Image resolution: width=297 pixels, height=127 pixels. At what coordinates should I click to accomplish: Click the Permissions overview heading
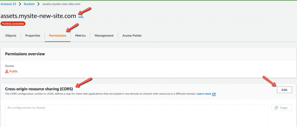(x=25, y=54)
